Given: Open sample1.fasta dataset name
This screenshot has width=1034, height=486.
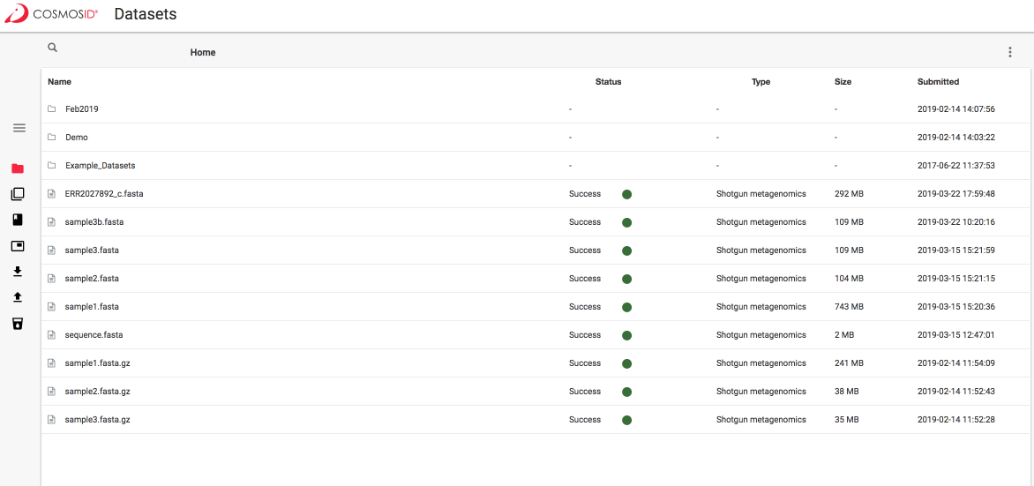Looking at the screenshot, I should 92,307.
